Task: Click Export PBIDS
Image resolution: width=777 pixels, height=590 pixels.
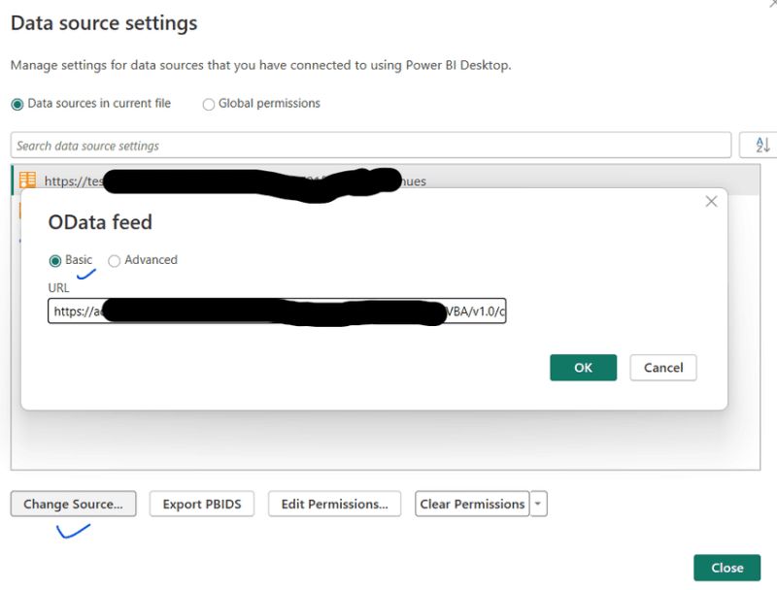Action: 201,504
